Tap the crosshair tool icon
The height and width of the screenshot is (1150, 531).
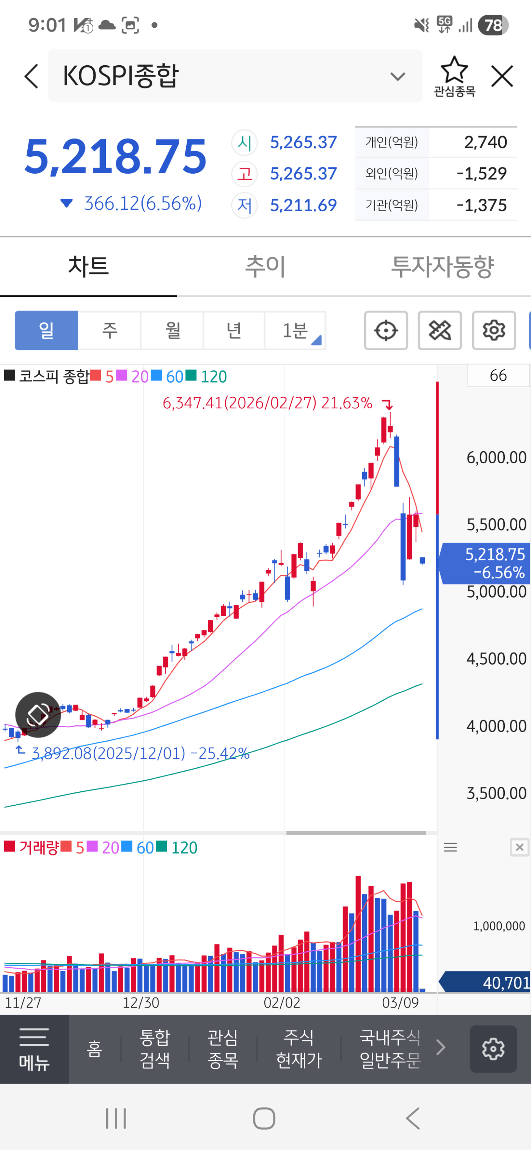385,330
